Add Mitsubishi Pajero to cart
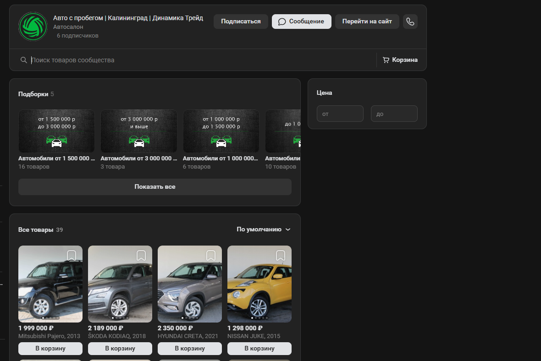 pyautogui.click(x=50, y=348)
